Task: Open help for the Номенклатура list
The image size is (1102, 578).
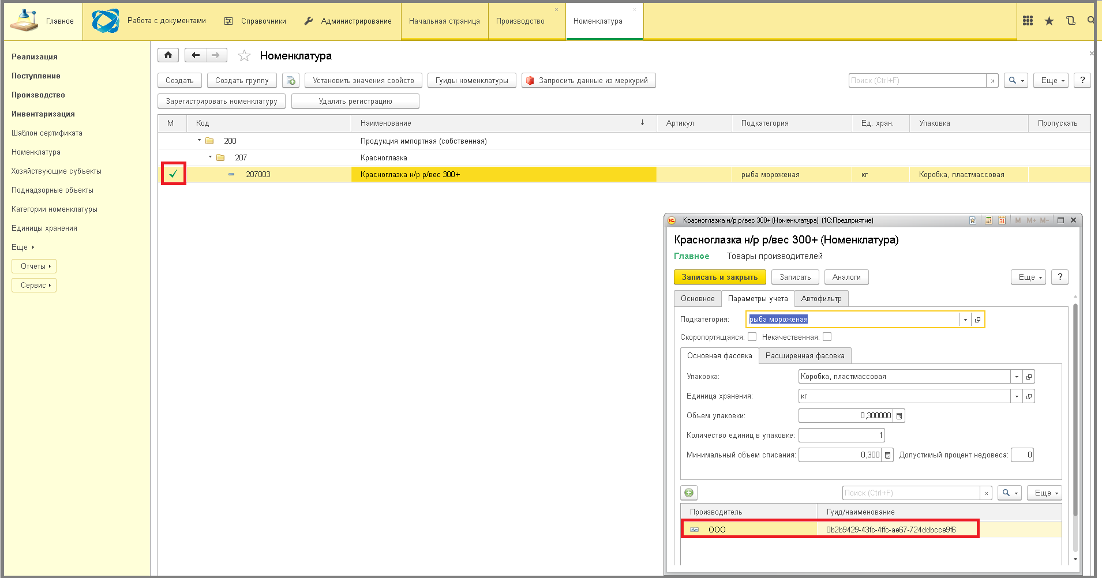Action: [x=1082, y=80]
